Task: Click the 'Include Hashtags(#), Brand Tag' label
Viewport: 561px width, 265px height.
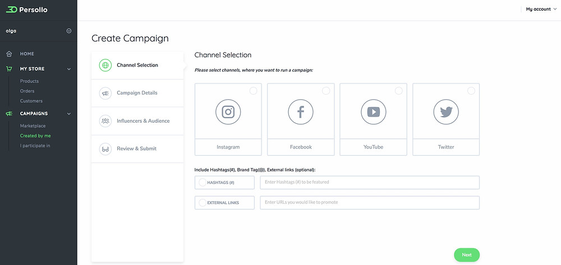Action: pos(255,170)
